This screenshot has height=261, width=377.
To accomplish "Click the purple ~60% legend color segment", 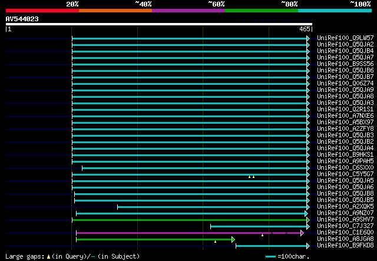I will pos(188,11).
